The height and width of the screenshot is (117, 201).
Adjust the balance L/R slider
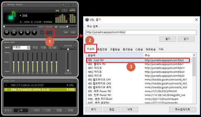pyautogui.click(x=68, y=49)
